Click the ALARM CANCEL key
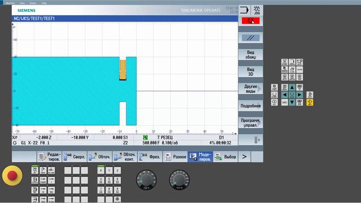The image size is (361, 203). [x=274, y=87]
